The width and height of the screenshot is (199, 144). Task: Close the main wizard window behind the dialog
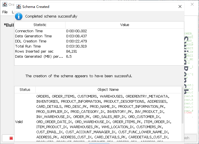point(192,5)
